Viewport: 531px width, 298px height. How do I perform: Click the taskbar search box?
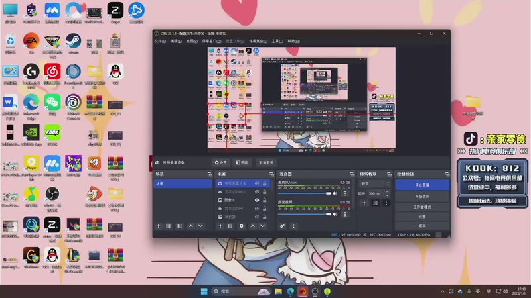click(241, 291)
